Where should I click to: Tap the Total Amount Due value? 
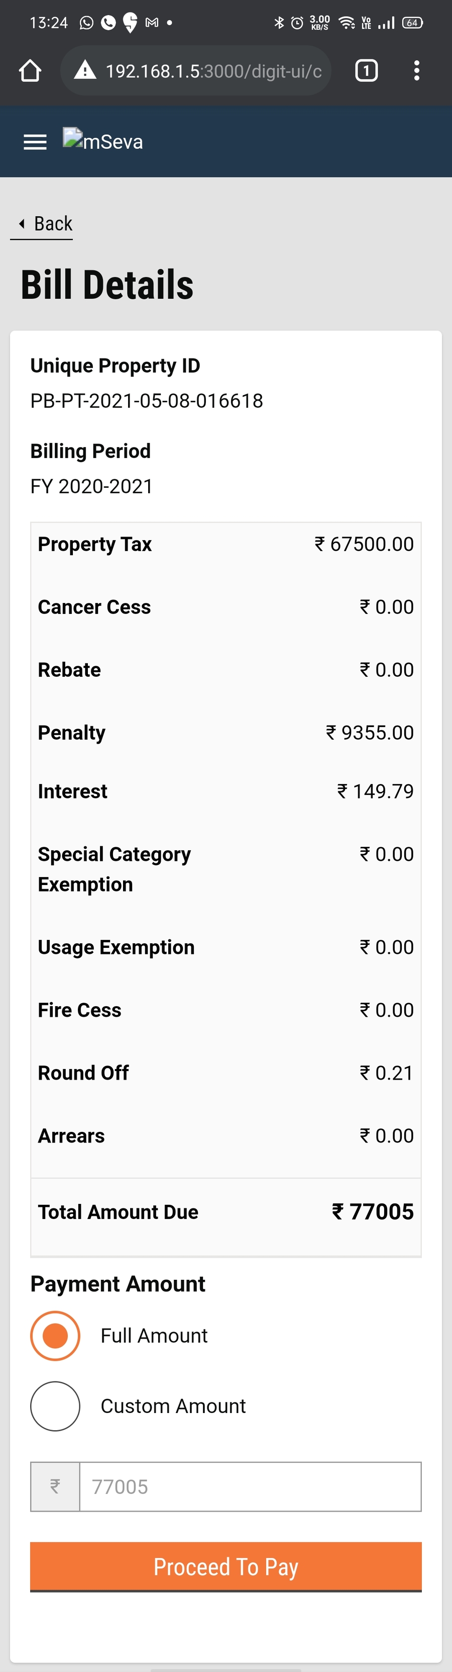(x=373, y=1212)
